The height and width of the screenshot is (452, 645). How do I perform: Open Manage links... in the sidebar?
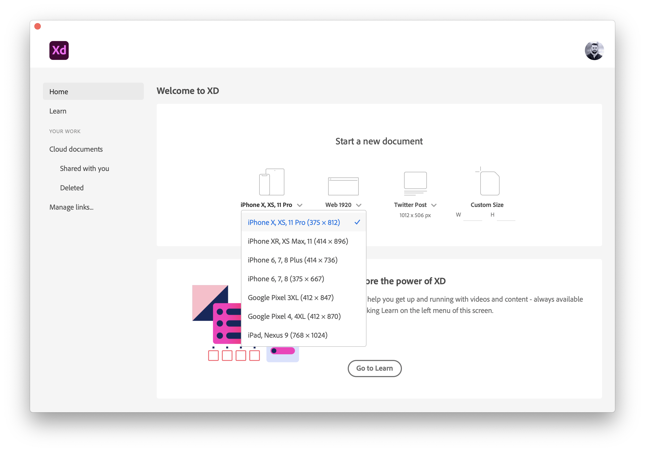point(71,207)
